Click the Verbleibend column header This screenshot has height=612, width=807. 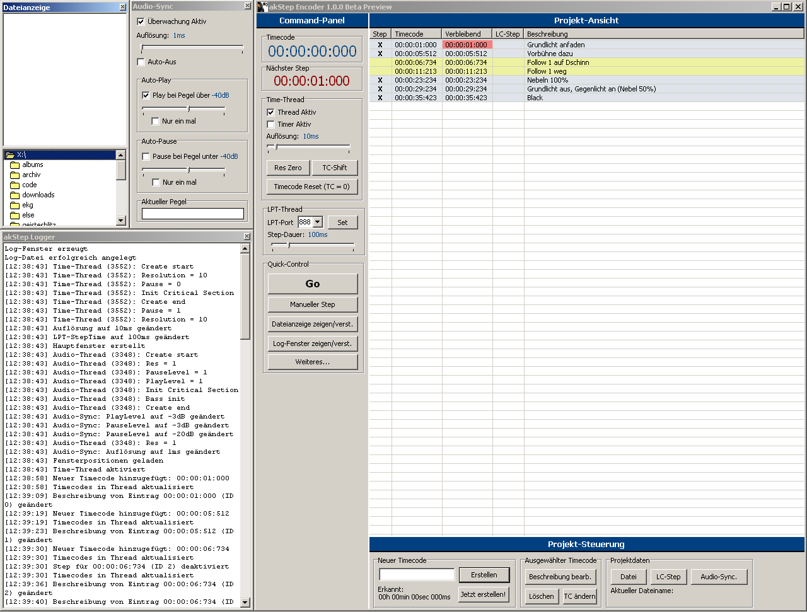[x=467, y=34]
